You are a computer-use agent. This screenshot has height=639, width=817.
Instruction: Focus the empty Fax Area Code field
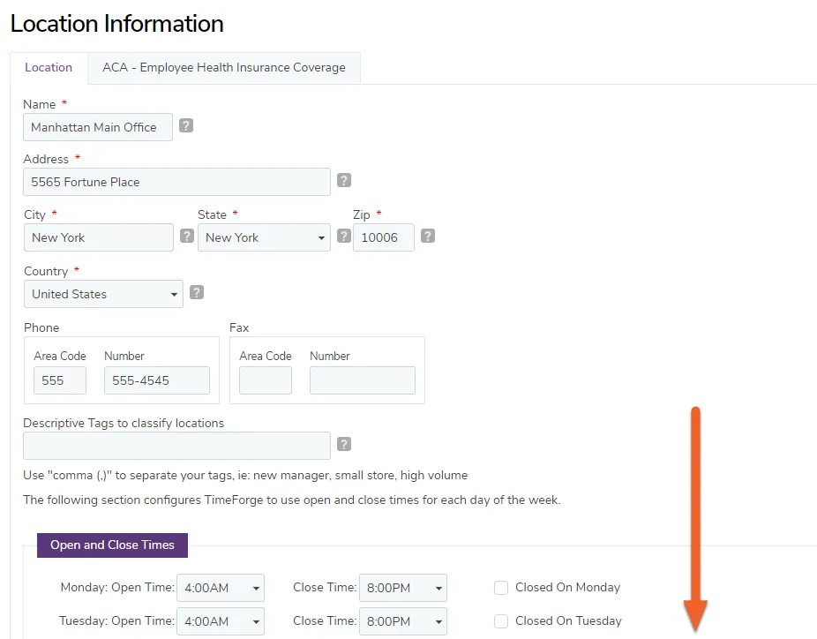[266, 380]
